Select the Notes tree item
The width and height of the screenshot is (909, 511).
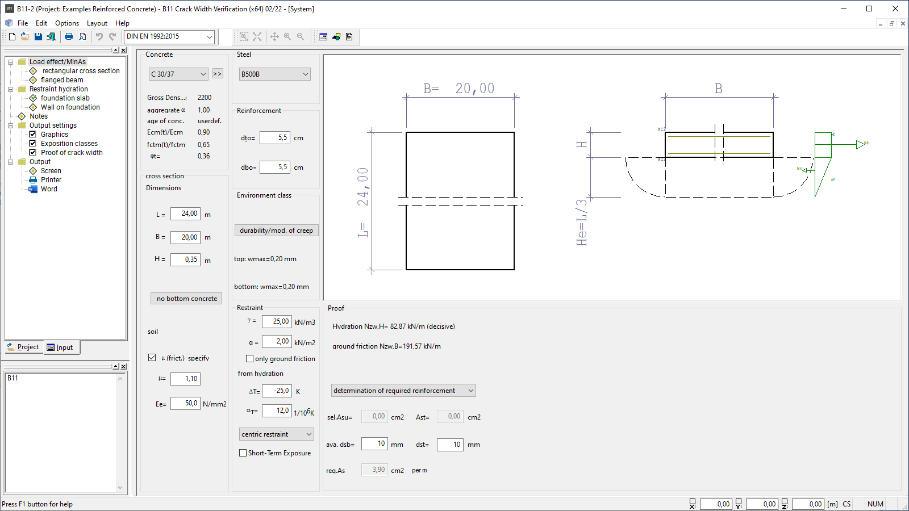pyautogui.click(x=39, y=116)
